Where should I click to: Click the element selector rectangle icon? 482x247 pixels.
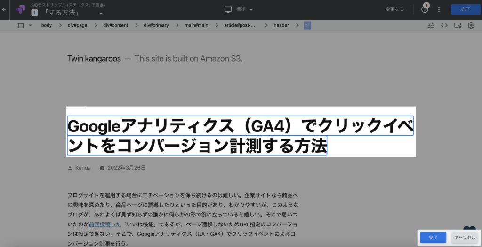click(21, 25)
